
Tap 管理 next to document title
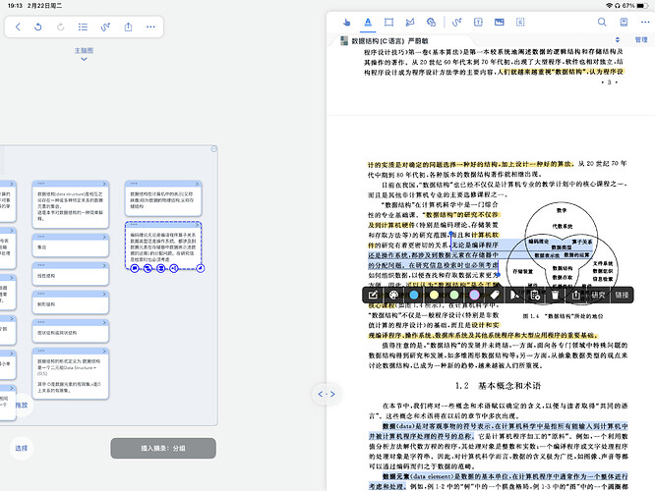pyautogui.click(x=641, y=39)
